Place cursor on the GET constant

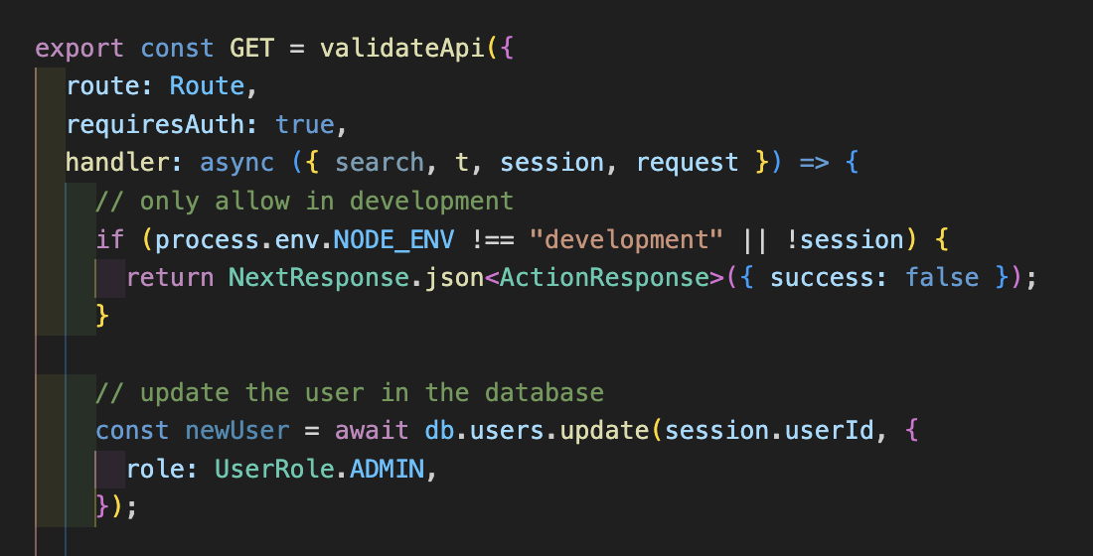[x=252, y=48]
